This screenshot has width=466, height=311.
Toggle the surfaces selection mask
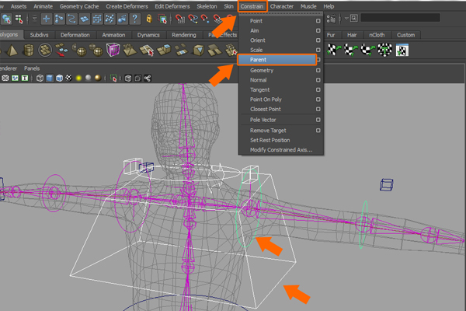[85, 19]
